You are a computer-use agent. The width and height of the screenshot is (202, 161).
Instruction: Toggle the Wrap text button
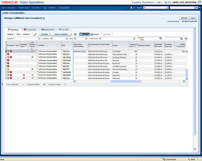coord(107,34)
